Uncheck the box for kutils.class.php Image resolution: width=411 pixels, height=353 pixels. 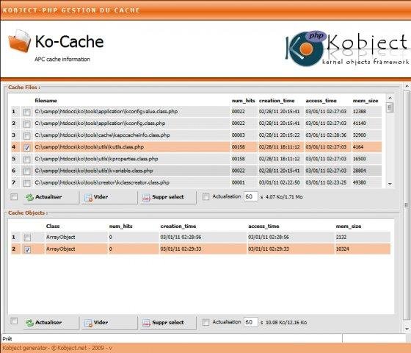(26, 148)
